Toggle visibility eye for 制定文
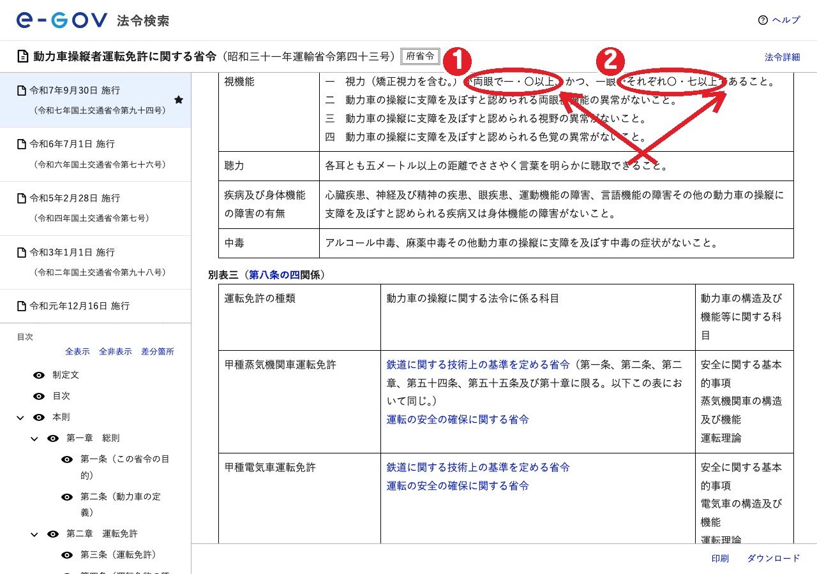This screenshot has width=817, height=574. (39, 375)
